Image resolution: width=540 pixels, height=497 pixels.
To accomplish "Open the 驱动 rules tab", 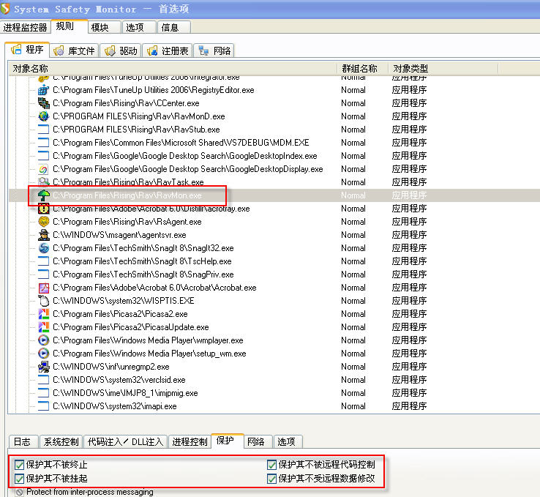I will pyautogui.click(x=121, y=51).
